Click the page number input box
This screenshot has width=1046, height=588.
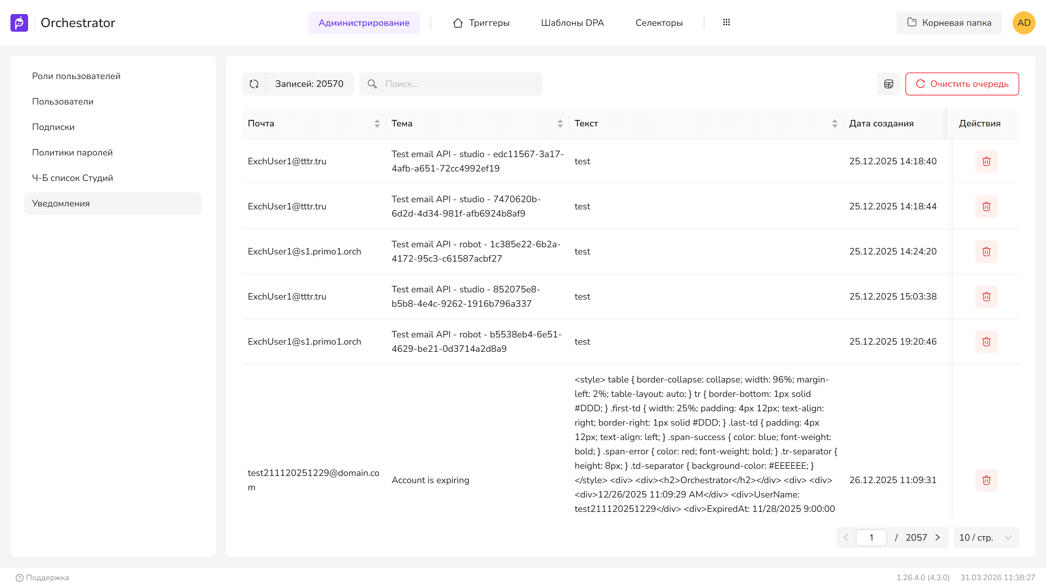point(871,538)
